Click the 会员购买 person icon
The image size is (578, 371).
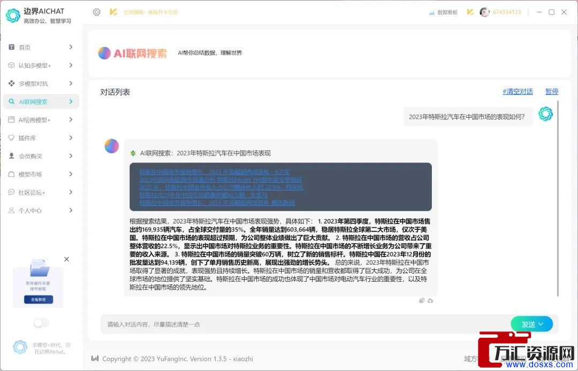(11, 156)
